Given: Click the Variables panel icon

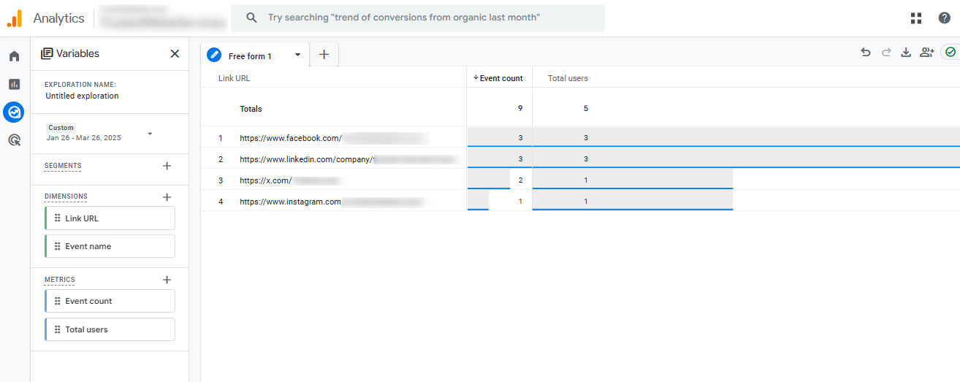Looking at the screenshot, I should point(47,53).
